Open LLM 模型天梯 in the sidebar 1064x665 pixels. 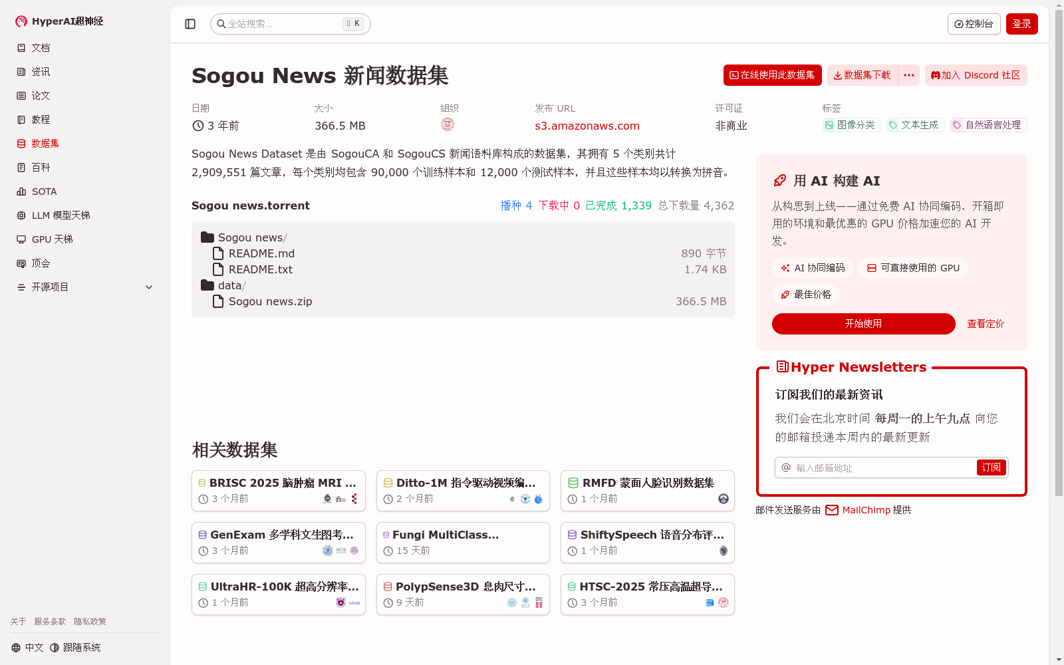click(x=84, y=215)
